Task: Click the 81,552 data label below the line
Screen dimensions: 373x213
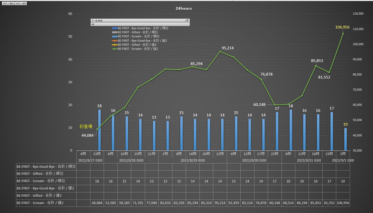Action: coord(324,77)
